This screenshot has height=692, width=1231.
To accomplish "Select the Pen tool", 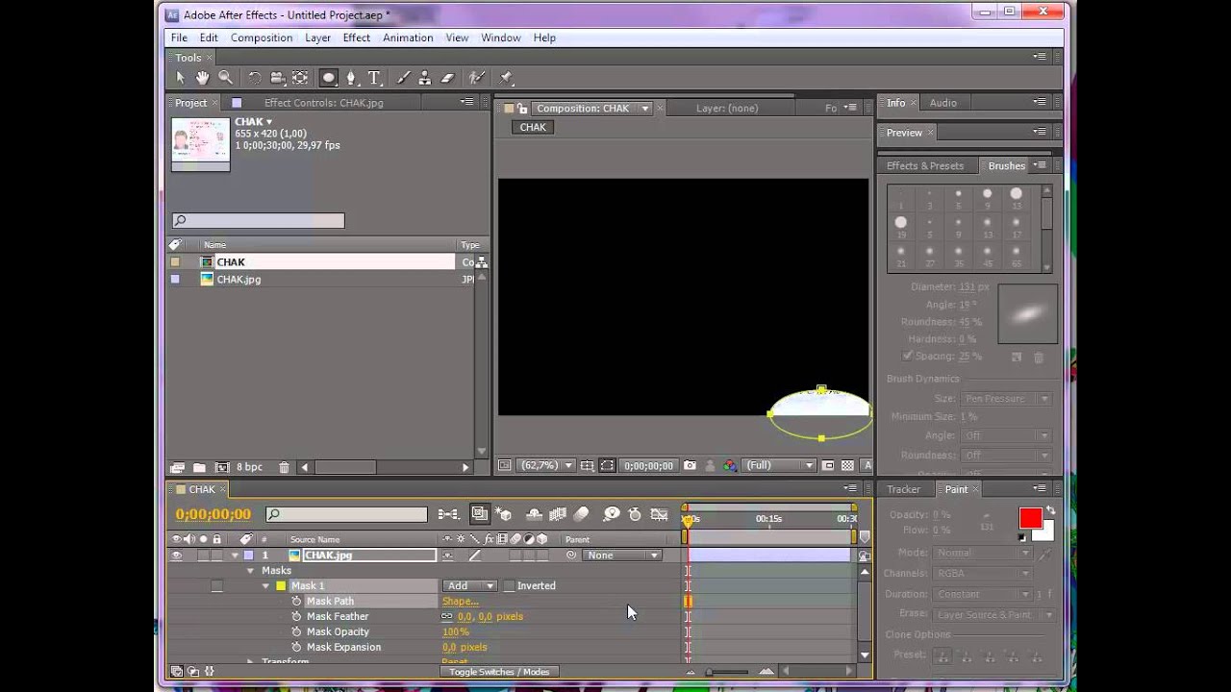I will click(x=351, y=78).
